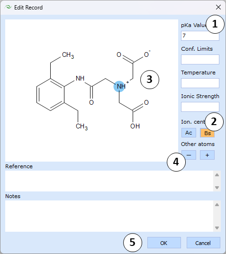
Task: Click inside the Reference text area
Action: coord(109,181)
